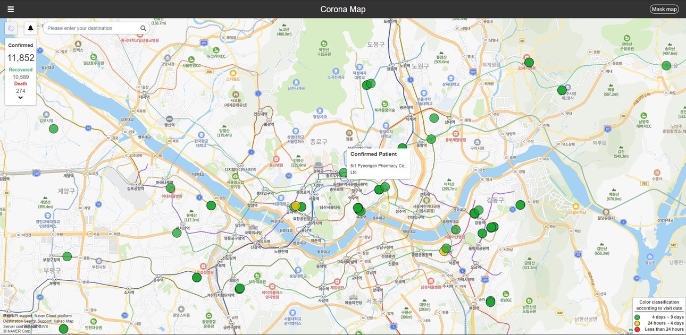Click green marker near Bupyeong-gu Office station
The image size is (686, 335).
[x=67, y=256]
